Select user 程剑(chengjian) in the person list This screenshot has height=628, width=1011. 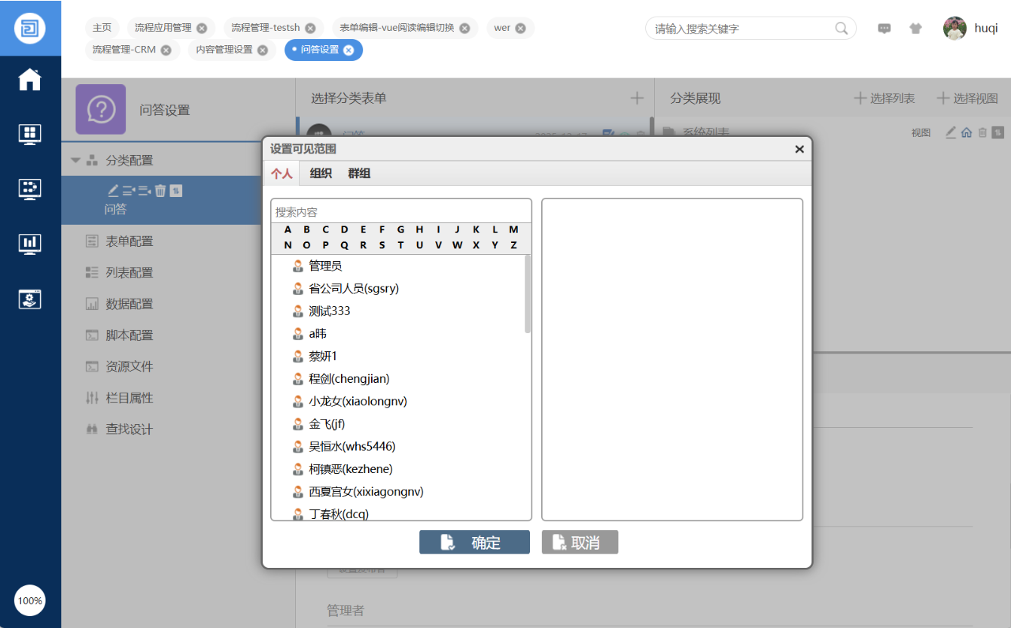pos(349,379)
